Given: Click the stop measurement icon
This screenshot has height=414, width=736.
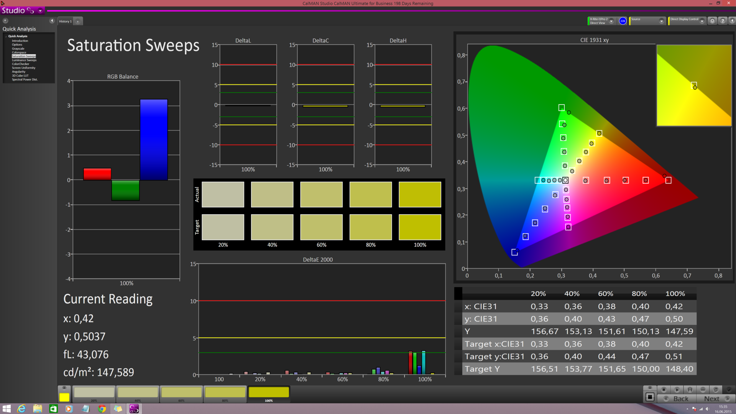Looking at the screenshot, I should click(664, 389).
